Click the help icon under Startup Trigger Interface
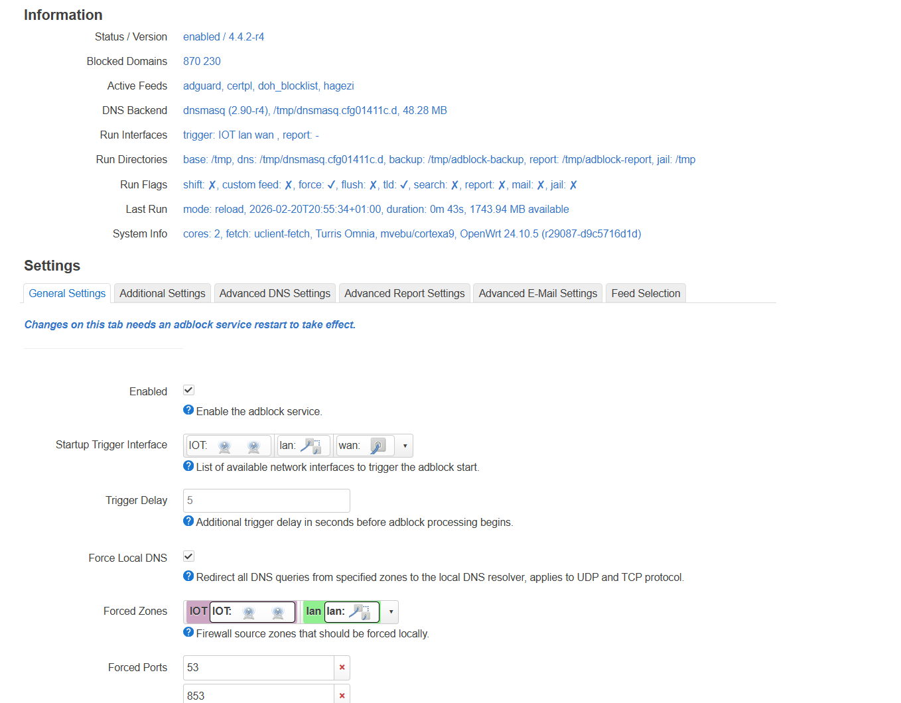Viewport: 901px width, 703px height. point(188,466)
